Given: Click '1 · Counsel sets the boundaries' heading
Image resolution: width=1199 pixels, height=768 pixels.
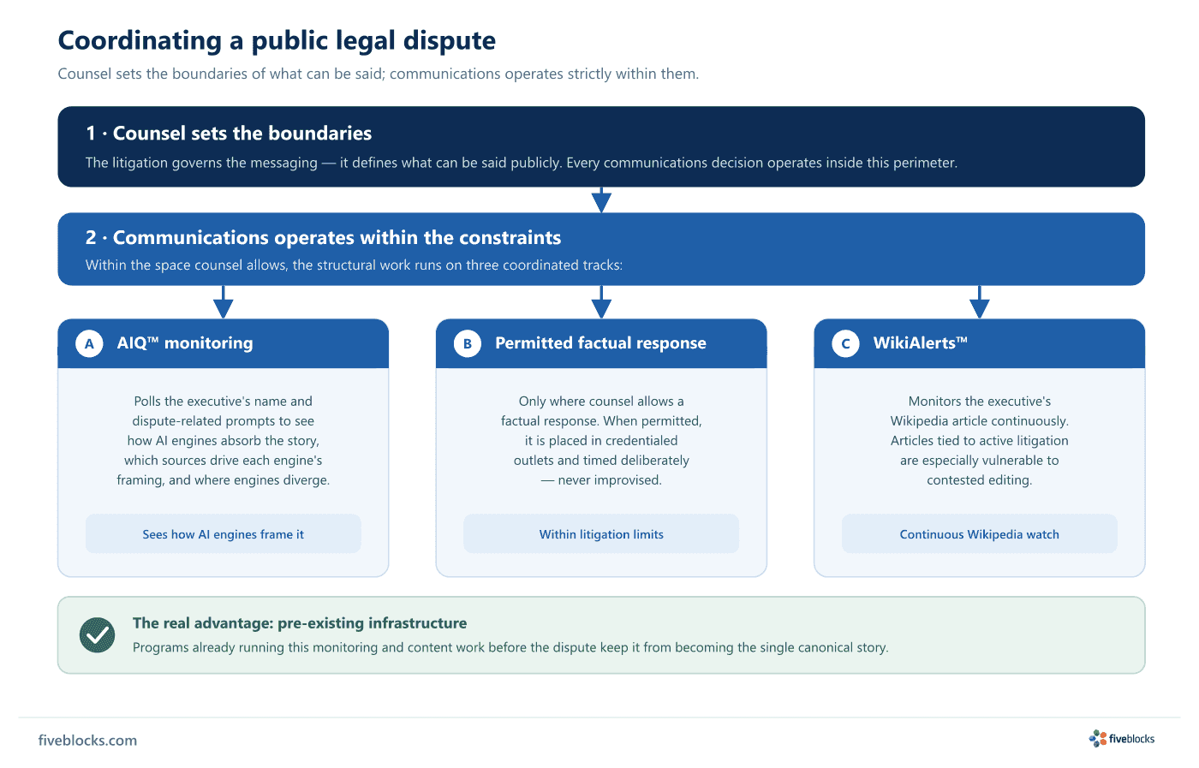Looking at the screenshot, I should click(229, 134).
